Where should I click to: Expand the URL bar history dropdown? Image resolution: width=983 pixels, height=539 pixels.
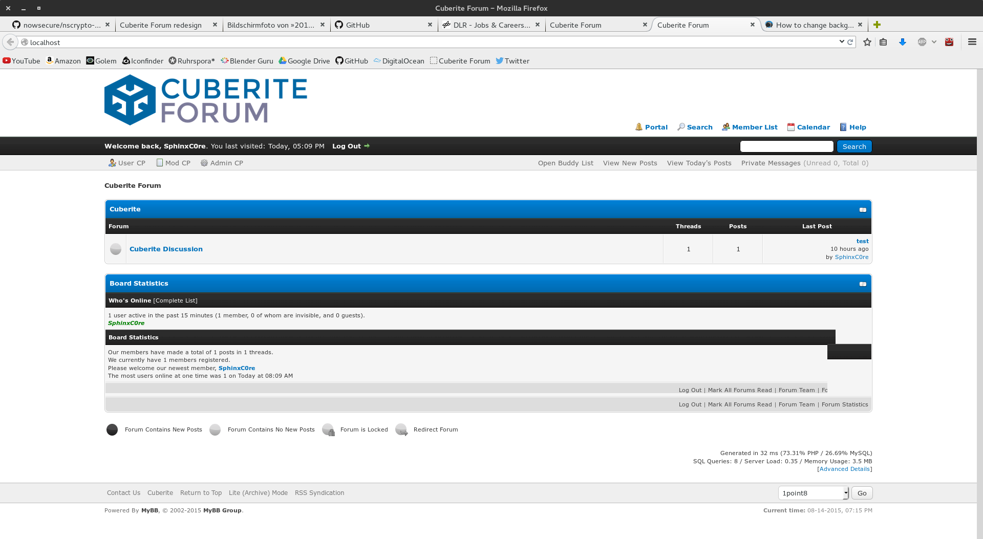pos(842,42)
